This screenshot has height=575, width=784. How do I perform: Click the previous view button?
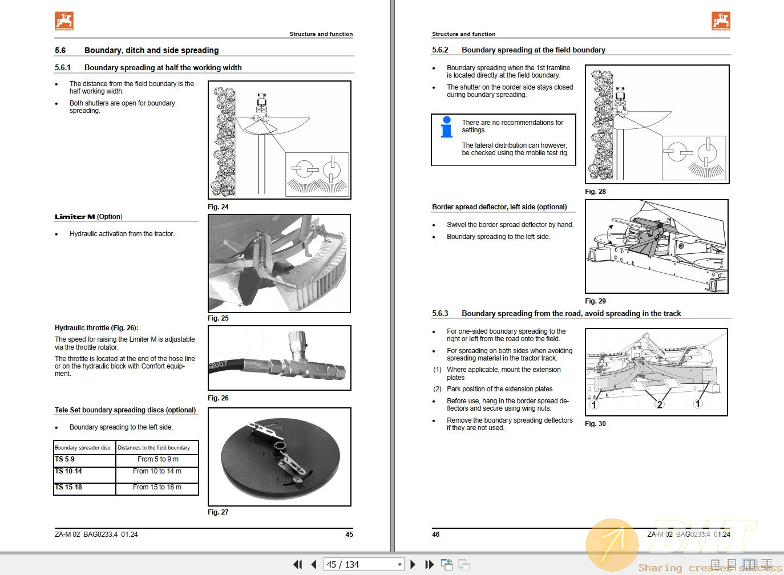(x=447, y=564)
